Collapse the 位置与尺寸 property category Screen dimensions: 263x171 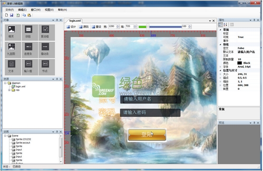pos(220,70)
